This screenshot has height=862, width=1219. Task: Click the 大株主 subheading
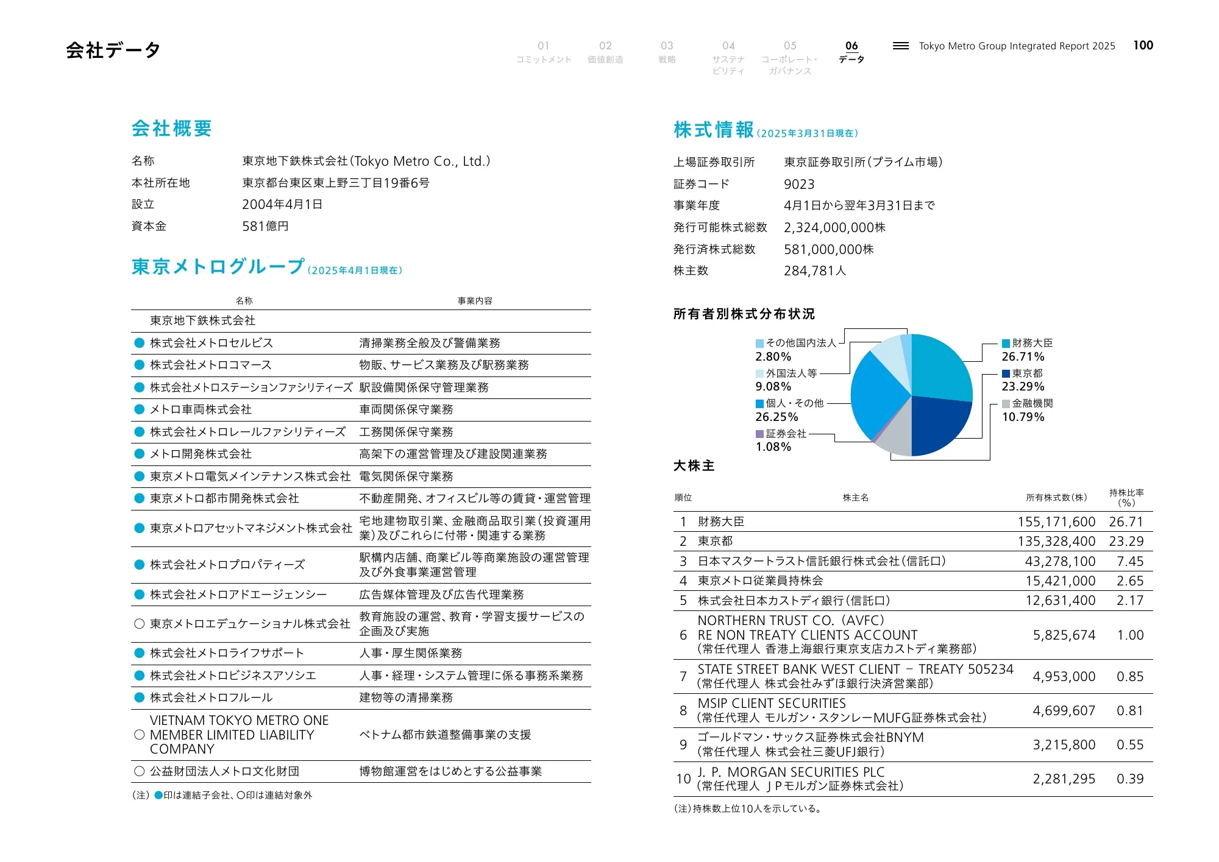coord(694,465)
